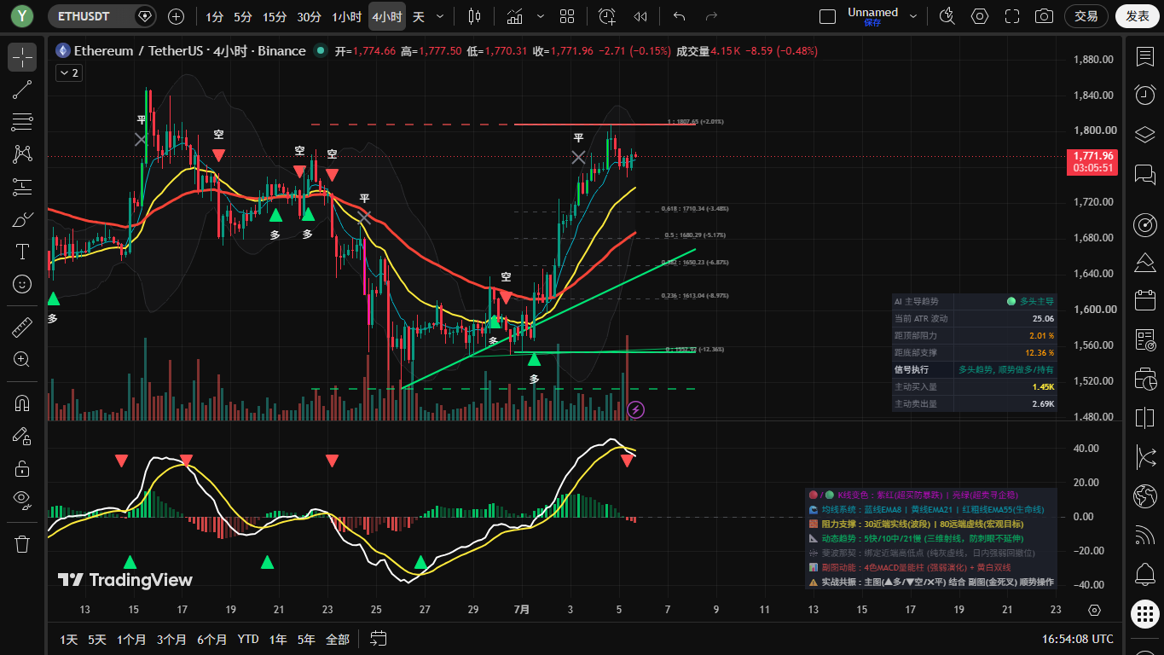The width and height of the screenshot is (1164, 655).
Task: Start bar replay mode
Action: click(x=640, y=16)
